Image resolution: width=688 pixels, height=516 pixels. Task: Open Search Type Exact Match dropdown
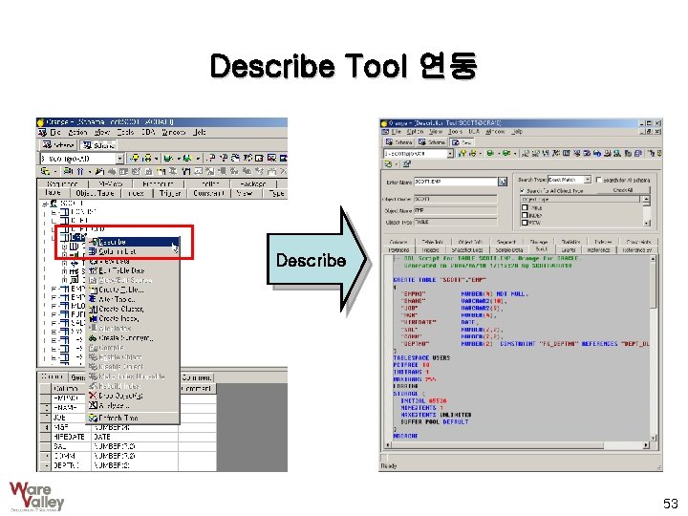pos(588,180)
